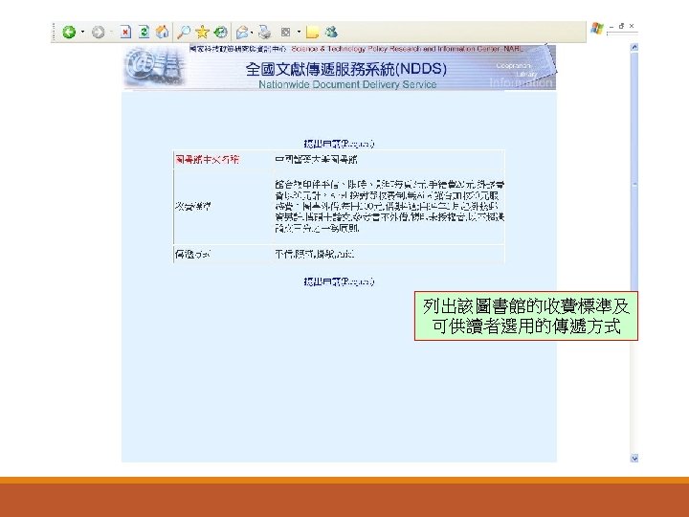Go to the Home page icon
Screen dimensions: 689x517
[162, 32]
